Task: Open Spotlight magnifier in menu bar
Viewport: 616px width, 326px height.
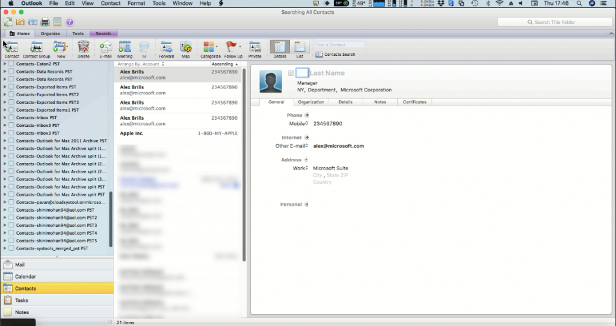Action: coord(579,4)
